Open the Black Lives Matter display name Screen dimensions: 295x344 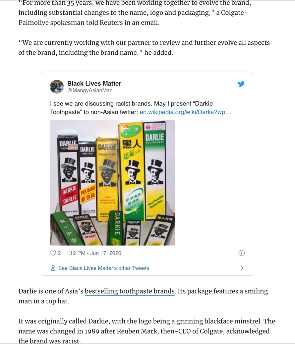click(94, 83)
